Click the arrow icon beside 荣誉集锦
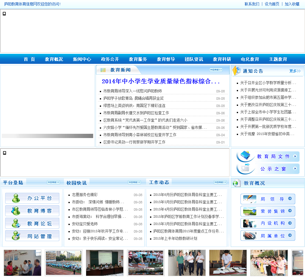 [290, 211]
